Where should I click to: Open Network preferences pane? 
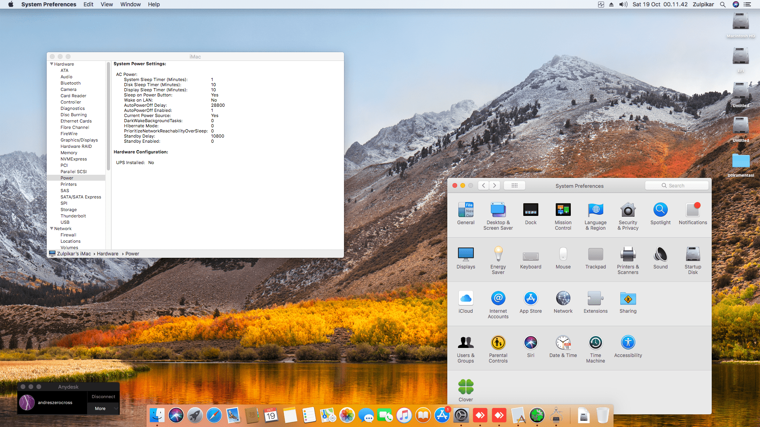[563, 299]
